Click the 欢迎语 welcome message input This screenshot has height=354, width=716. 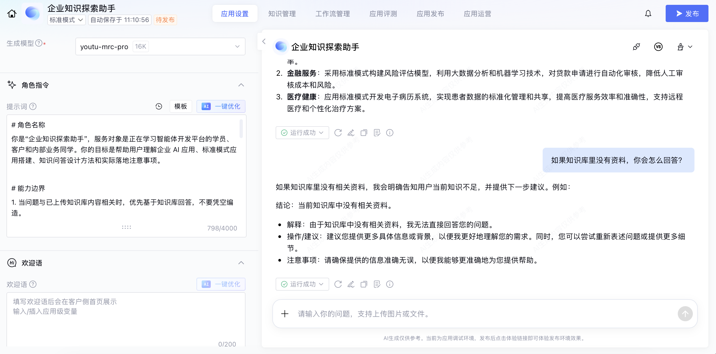tap(126, 319)
